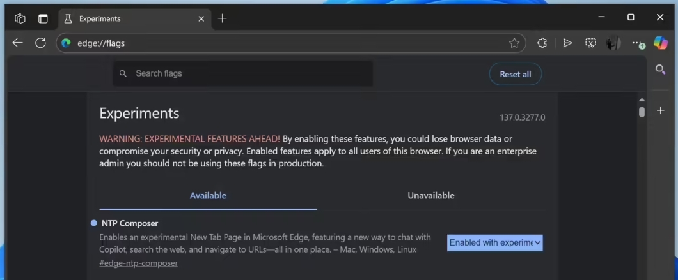Click the Edge logo in address bar
Image resolution: width=678 pixels, height=280 pixels.
[x=66, y=43]
